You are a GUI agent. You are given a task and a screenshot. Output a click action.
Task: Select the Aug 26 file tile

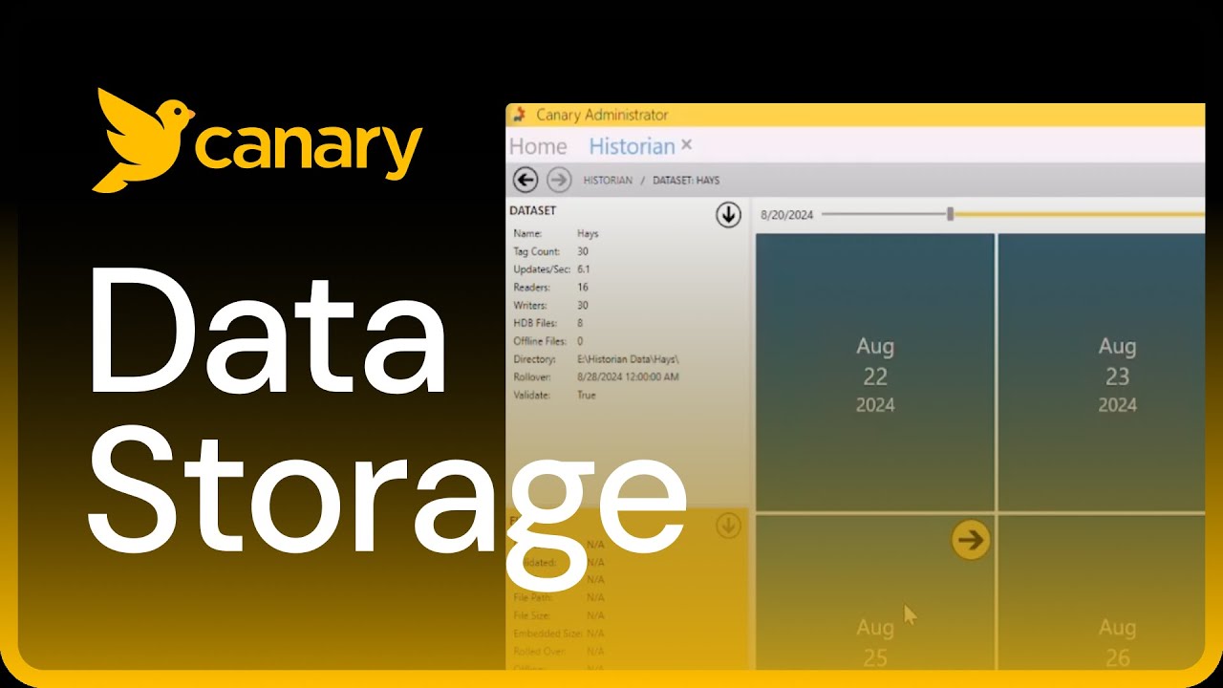click(1102, 592)
